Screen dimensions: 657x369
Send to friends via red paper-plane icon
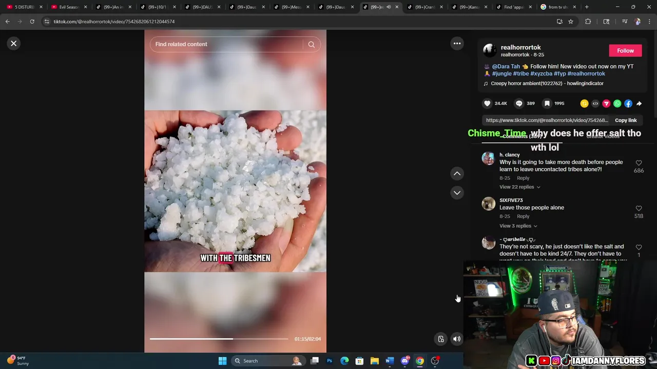(606, 104)
